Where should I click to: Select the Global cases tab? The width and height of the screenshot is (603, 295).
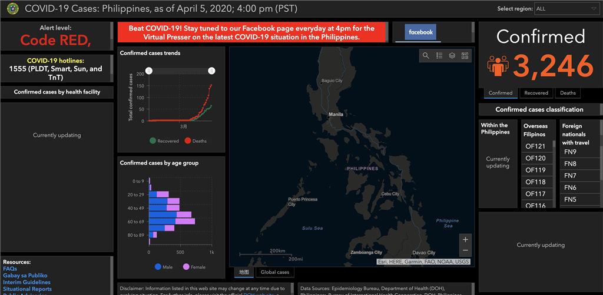coord(275,272)
